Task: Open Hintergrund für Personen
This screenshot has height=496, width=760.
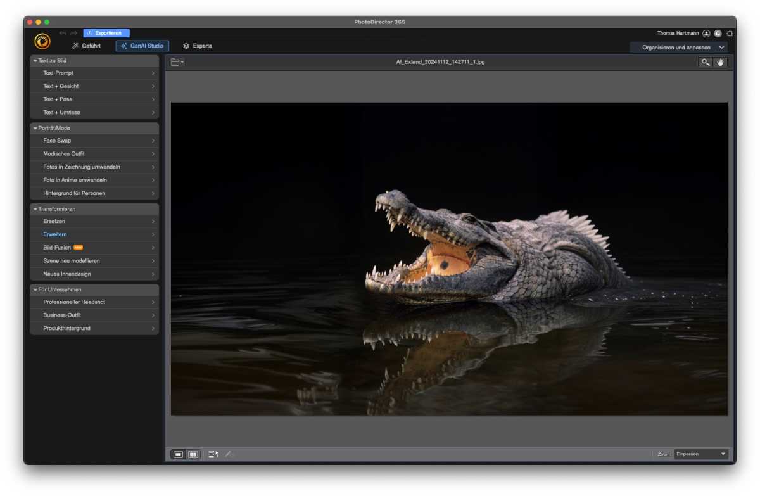Action: [94, 193]
